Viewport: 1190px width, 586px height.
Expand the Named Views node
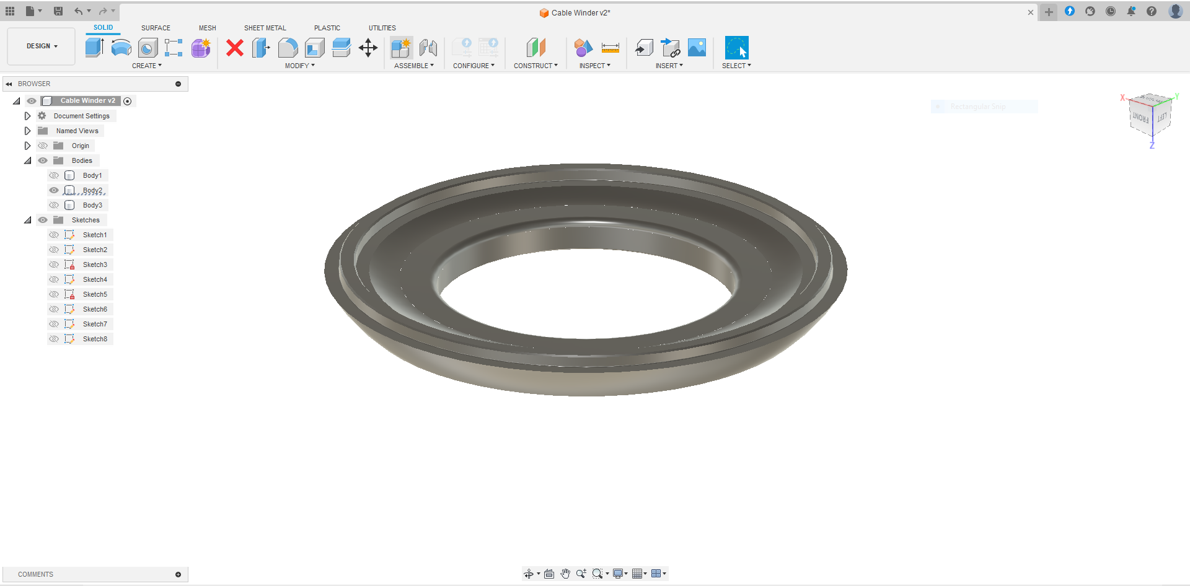point(27,131)
